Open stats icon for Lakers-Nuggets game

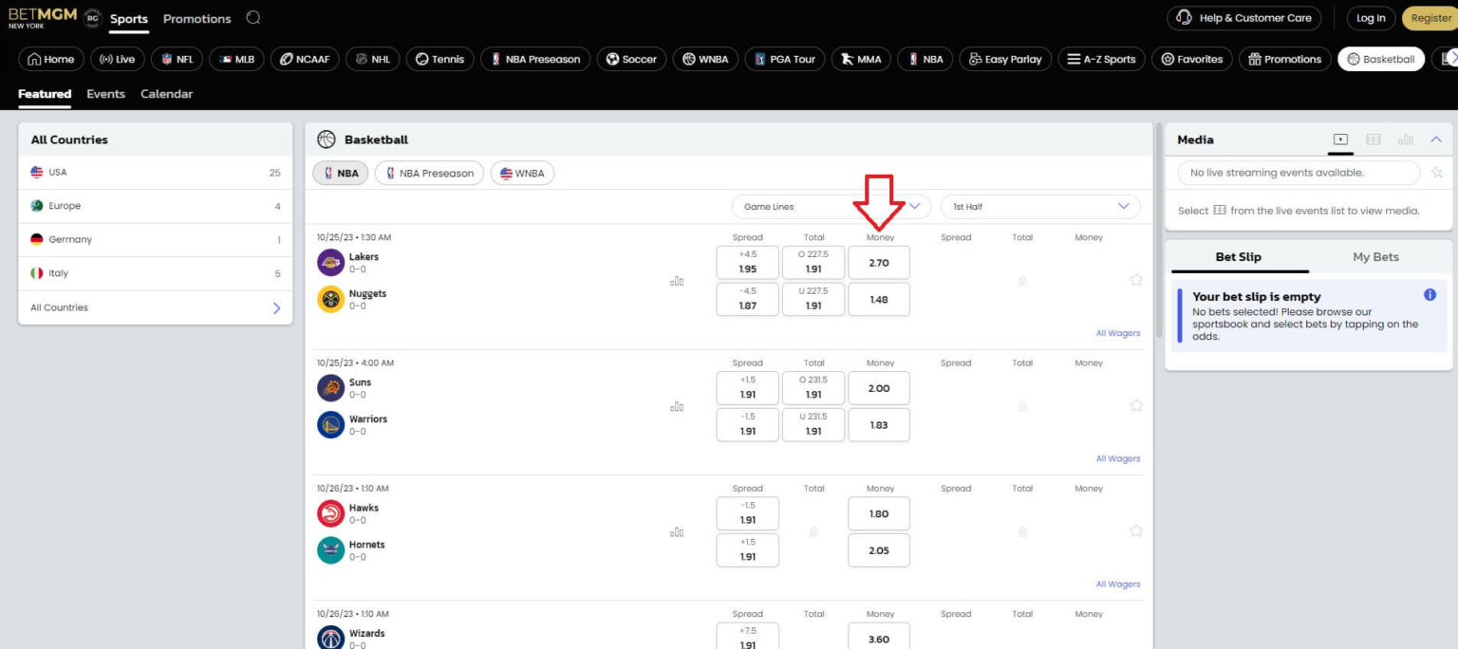pyautogui.click(x=677, y=281)
